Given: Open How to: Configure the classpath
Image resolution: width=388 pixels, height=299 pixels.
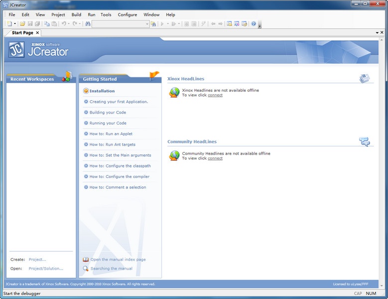Looking at the screenshot, I should [x=120, y=165].
